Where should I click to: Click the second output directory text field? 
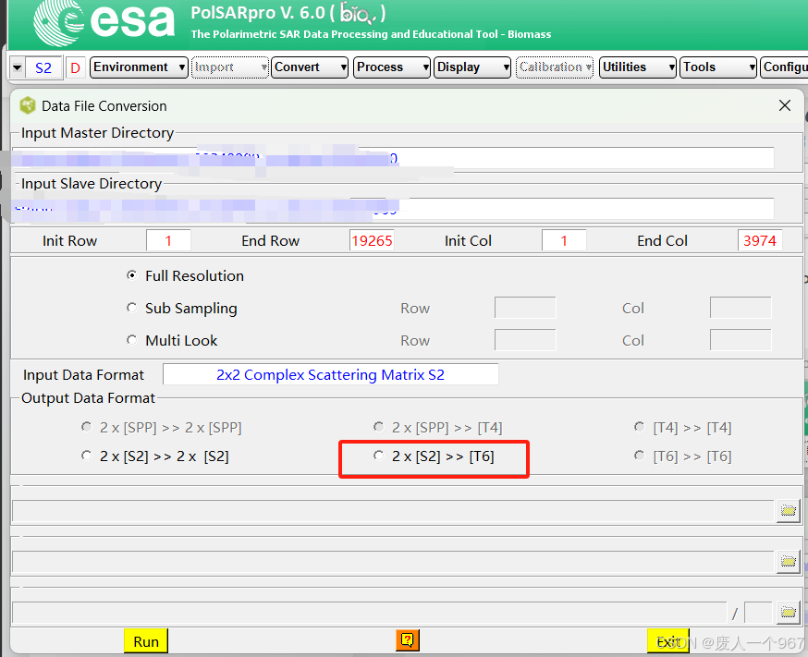click(x=393, y=562)
